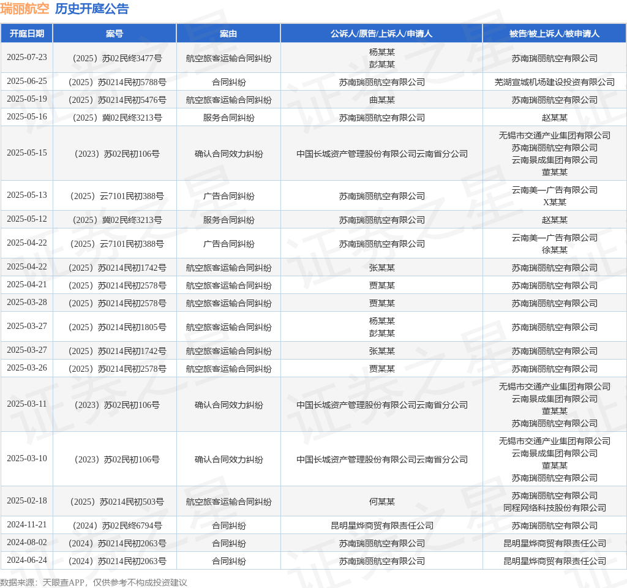Click 合同纠纷 in the 2024-08-02 row
Screen dimensions: 627x588
[x=228, y=544]
